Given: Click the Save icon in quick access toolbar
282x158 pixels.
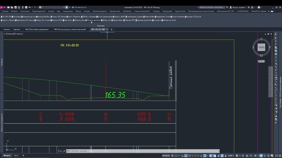Looking at the screenshot, I should coord(15,7).
